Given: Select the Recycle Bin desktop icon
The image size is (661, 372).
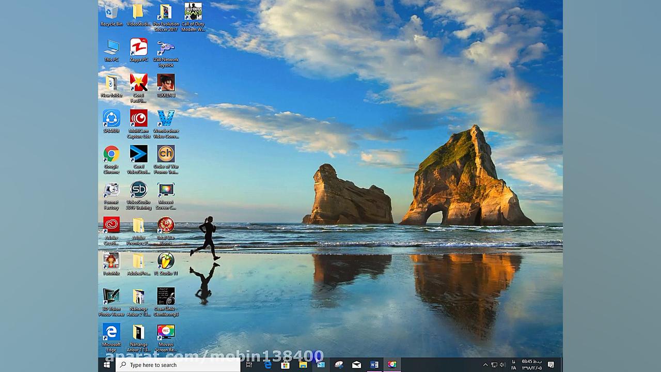Looking at the screenshot, I should click(x=111, y=12).
